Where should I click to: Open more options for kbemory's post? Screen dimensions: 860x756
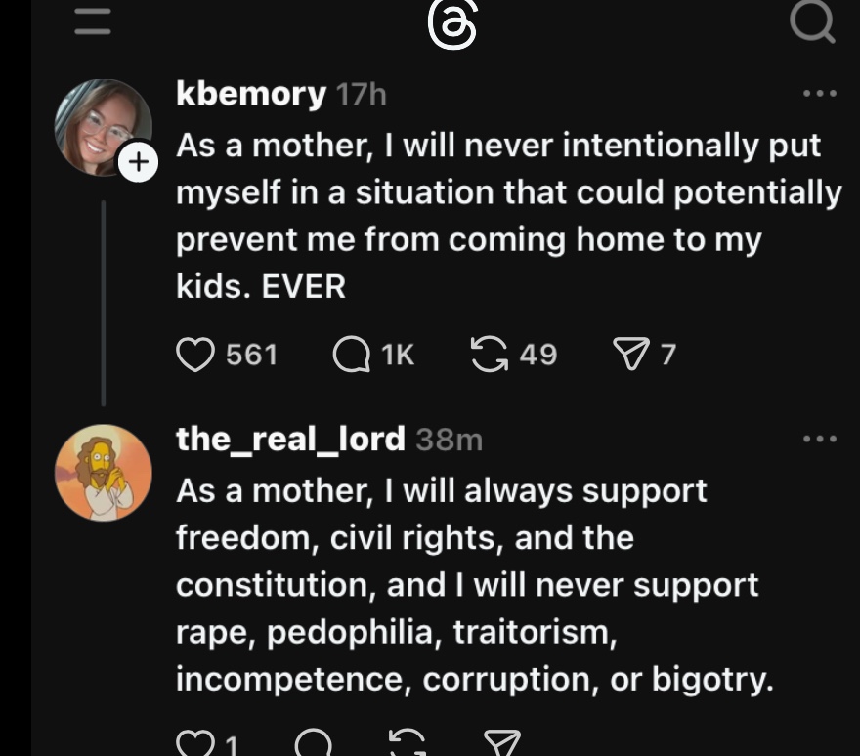click(x=819, y=94)
